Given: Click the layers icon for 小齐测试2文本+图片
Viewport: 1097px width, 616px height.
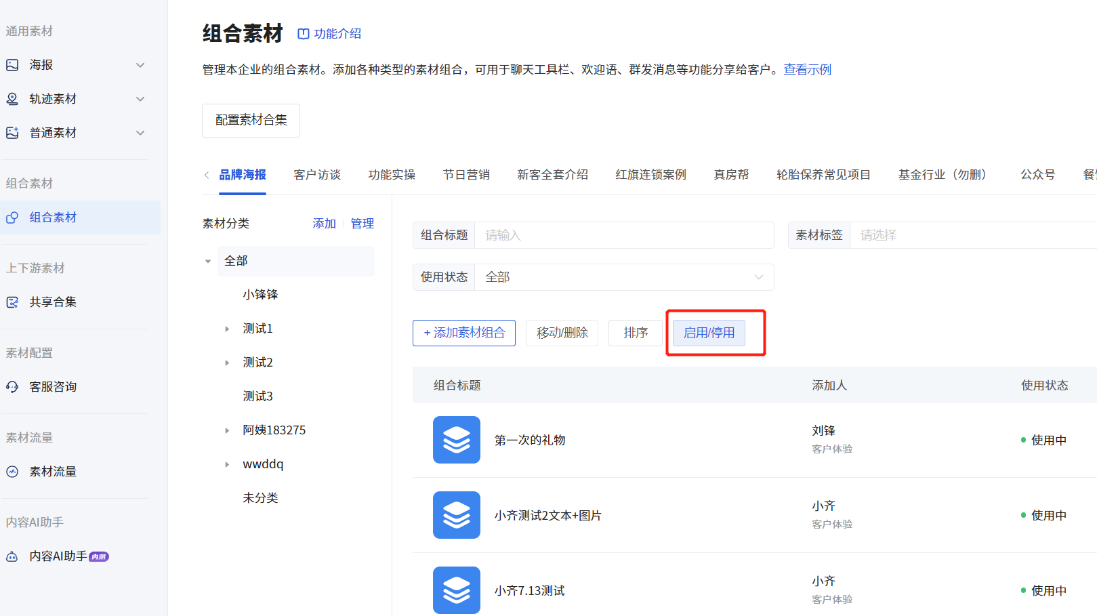Looking at the screenshot, I should pos(457,515).
